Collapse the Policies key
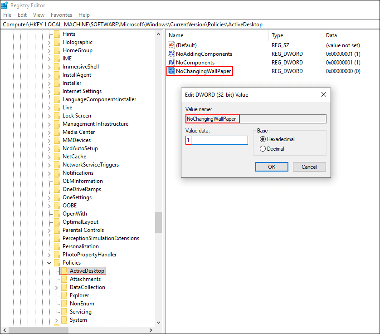Viewport: 380px width, 334px height. [x=49, y=263]
